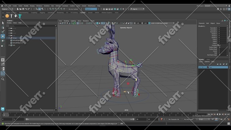Click the Outliner horizontal scrollbar

tap(30, 110)
